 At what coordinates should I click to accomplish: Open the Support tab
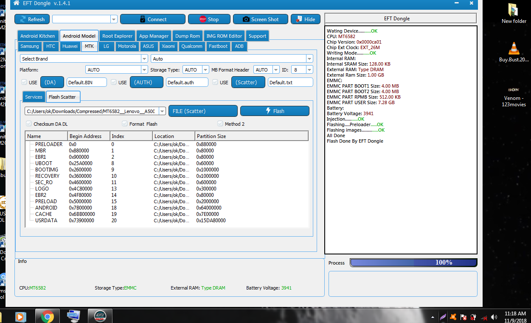pyautogui.click(x=258, y=36)
